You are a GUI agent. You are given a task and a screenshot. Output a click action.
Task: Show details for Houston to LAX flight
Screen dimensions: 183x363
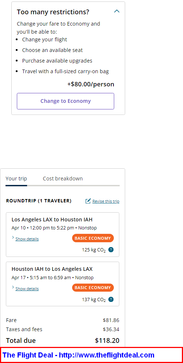tap(27, 289)
